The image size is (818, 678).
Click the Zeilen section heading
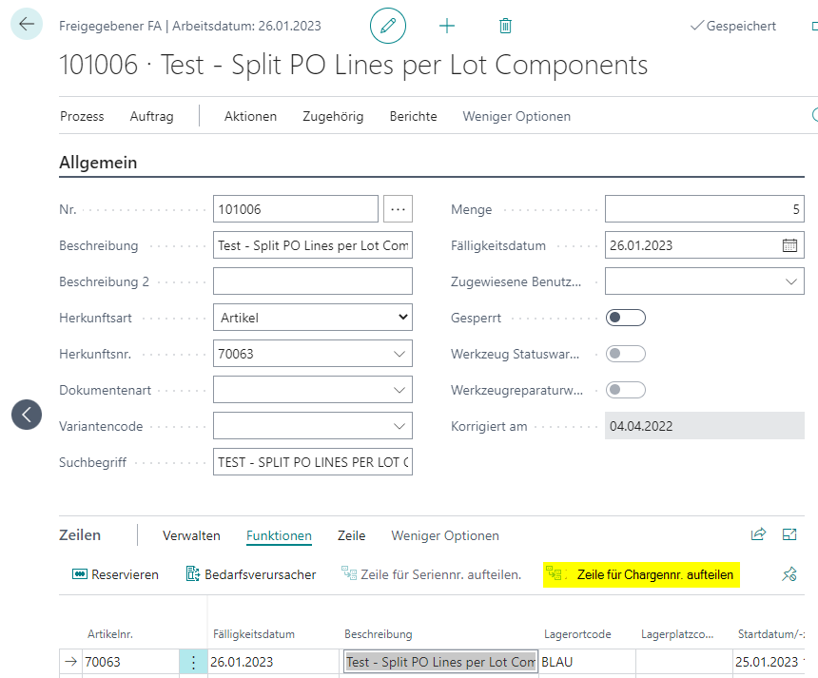click(x=80, y=535)
